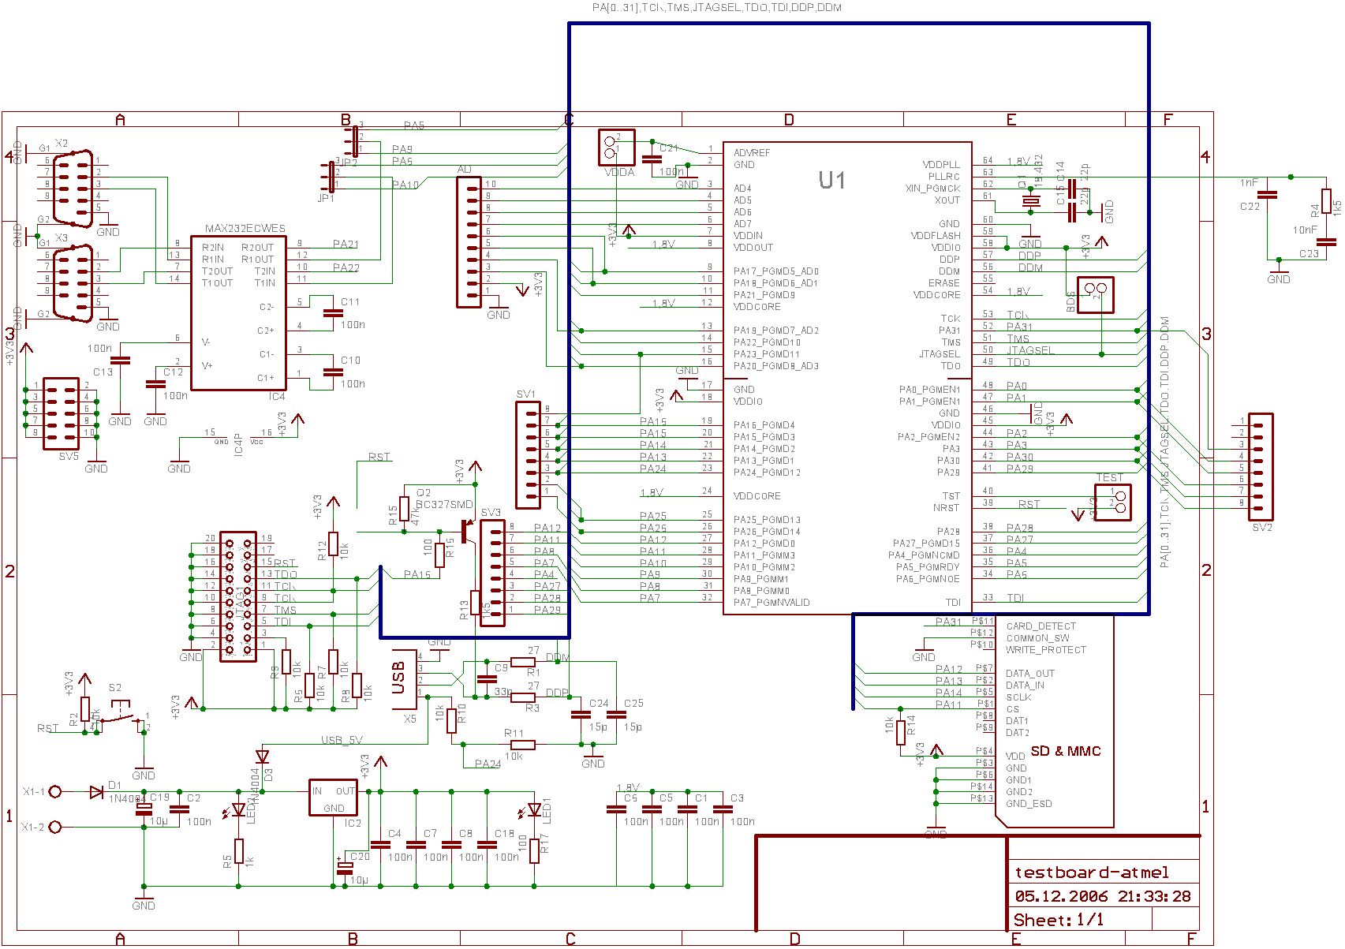Click the JP1 jumper pins
The image size is (1345, 949).
click(x=333, y=177)
